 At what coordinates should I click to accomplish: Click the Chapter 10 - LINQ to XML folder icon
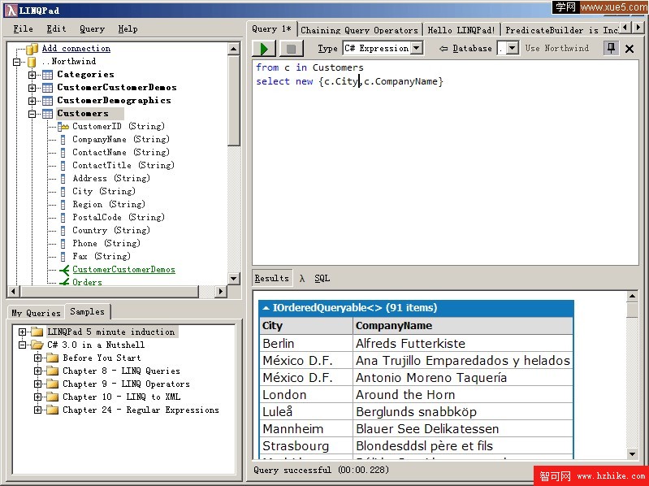click(x=53, y=397)
